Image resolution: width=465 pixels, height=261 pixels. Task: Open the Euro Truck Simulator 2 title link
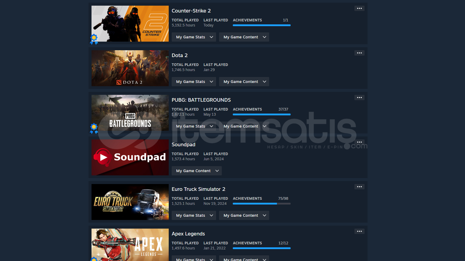point(198,189)
